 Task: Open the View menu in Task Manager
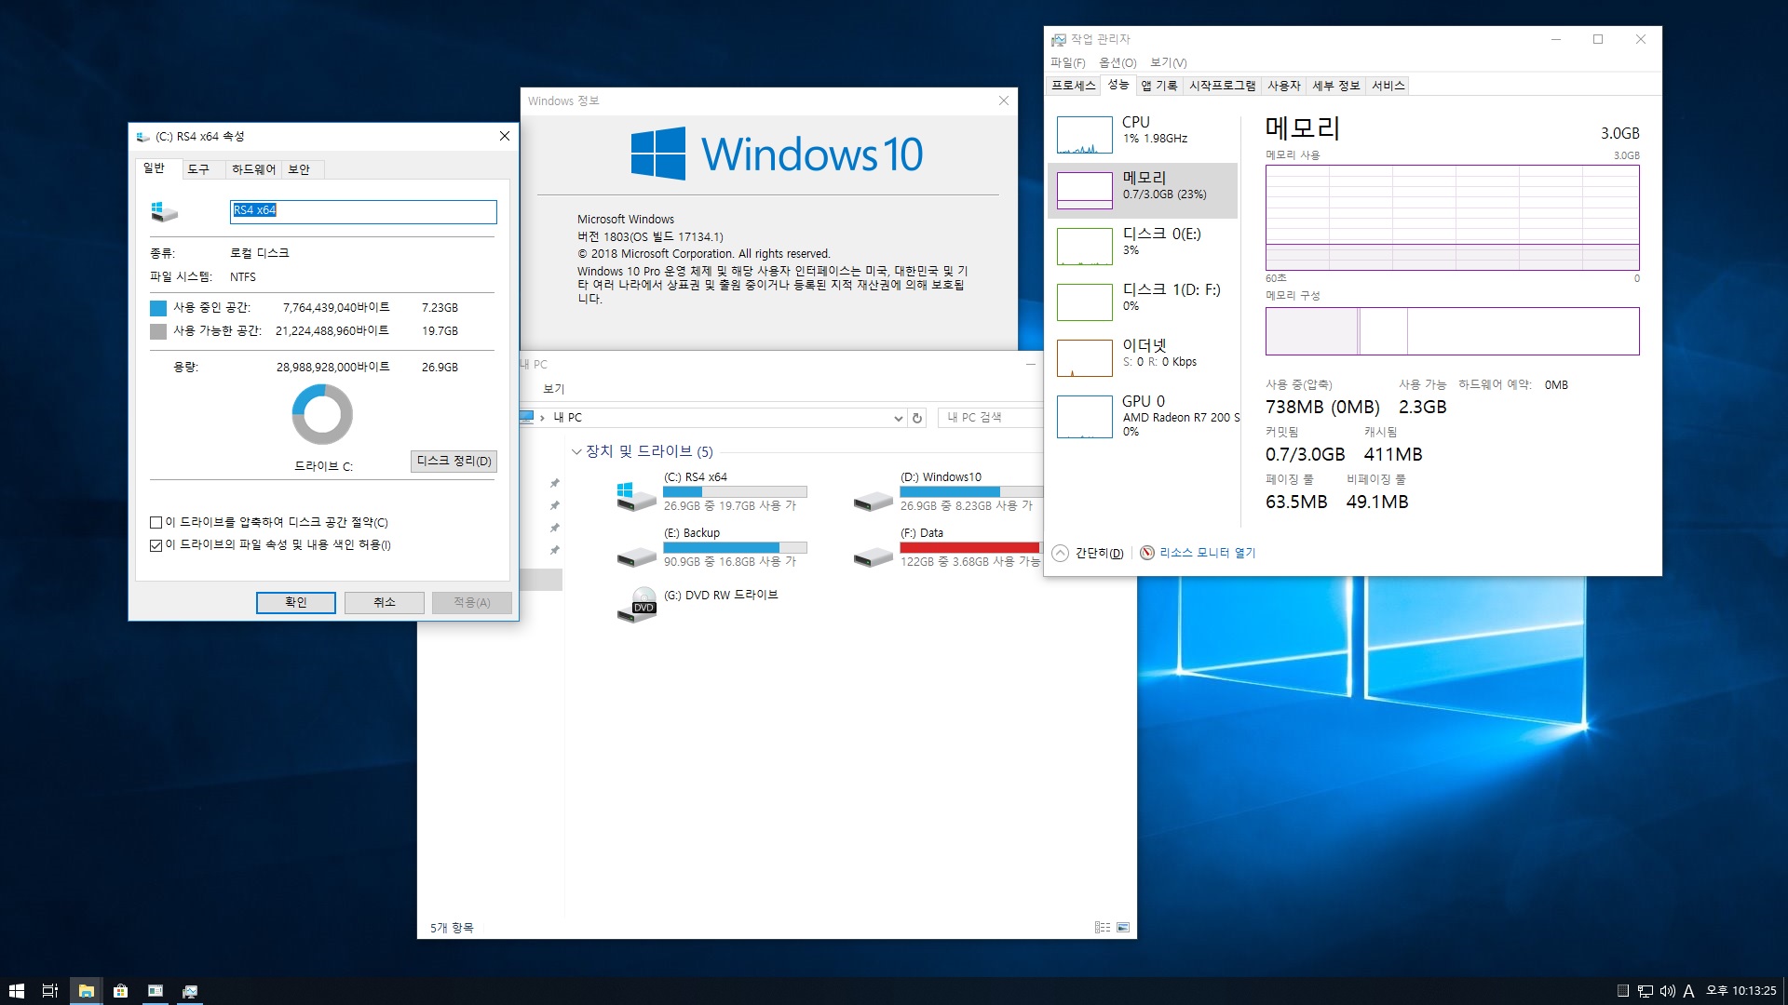(x=1168, y=62)
